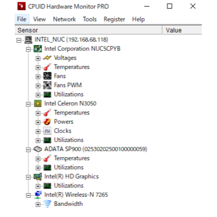Click the Fans PWM icon
The height and width of the screenshot is (217, 217).
pyautogui.click(x=47, y=85)
